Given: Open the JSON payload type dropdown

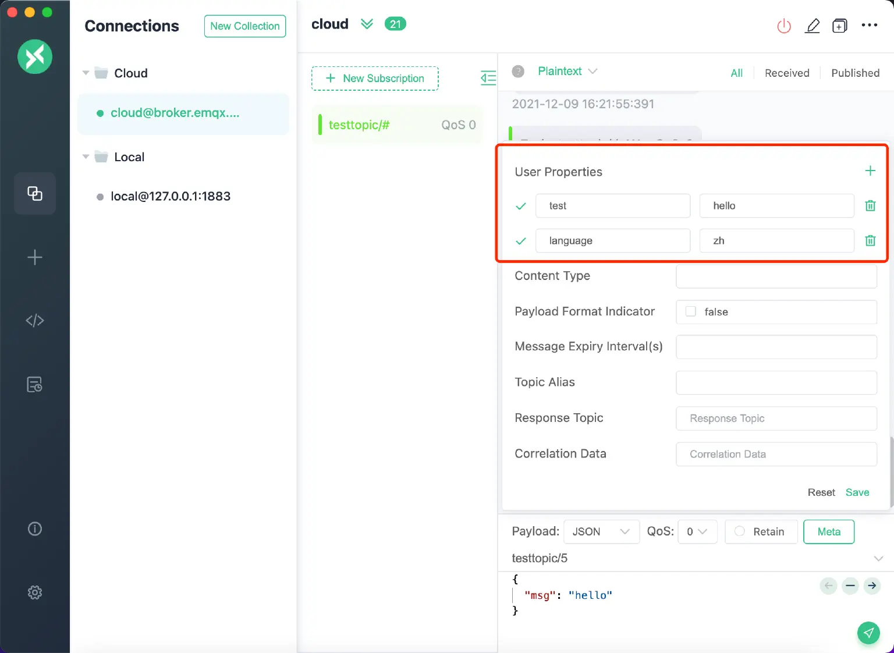Looking at the screenshot, I should point(601,531).
